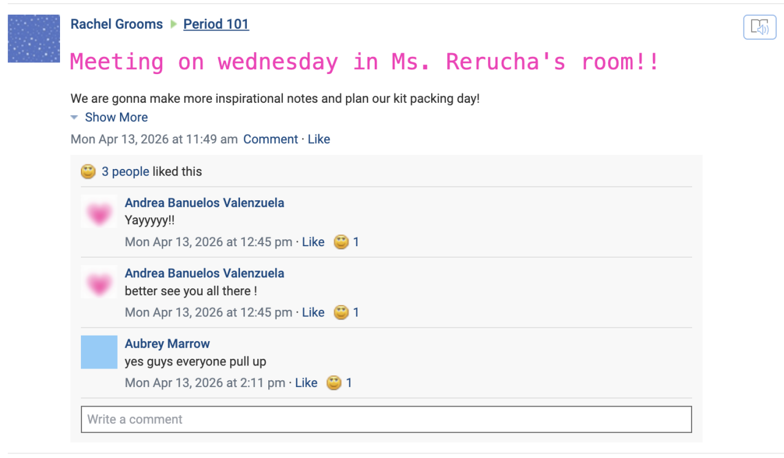This screenshot has height=458, width=784.
Task: Open Aubrey Marrow's profile name link
Action: point(167,344)
